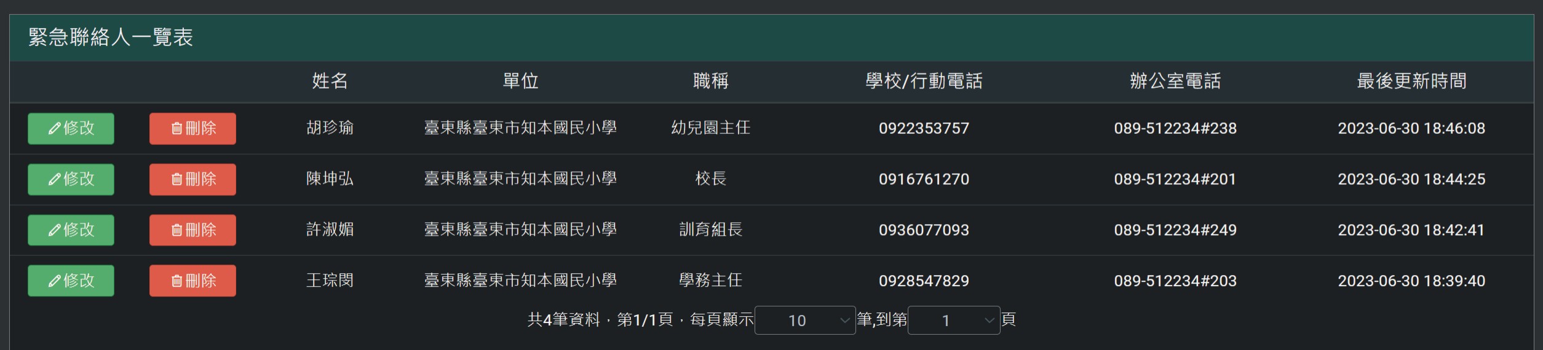Click trash icon in 陳坤弘's 刪除 button

pyautogui.click(x=177, y=179)
